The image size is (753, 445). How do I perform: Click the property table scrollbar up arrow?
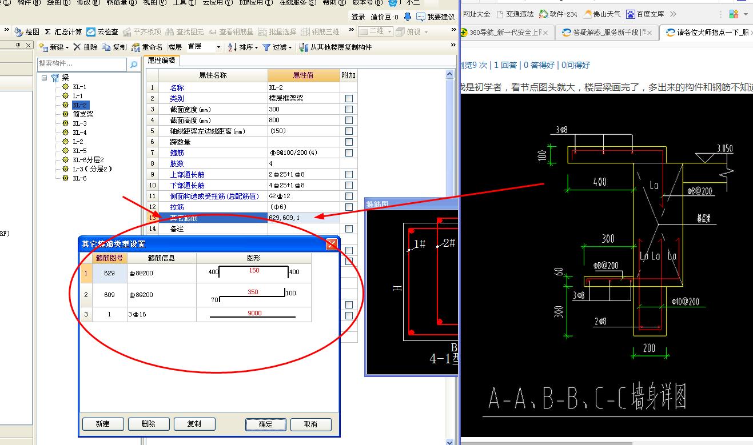(x=450, y=74)
